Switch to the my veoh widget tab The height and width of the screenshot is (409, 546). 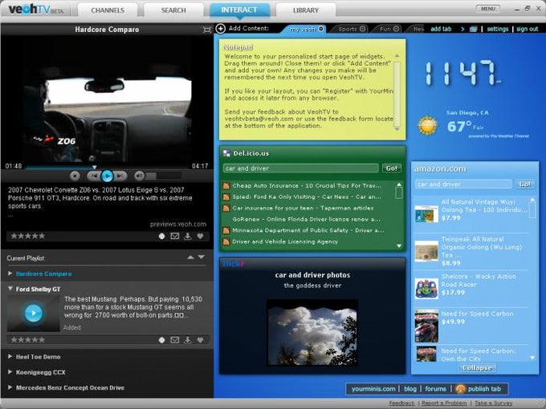pyautogui.click(x=302, y=29)
